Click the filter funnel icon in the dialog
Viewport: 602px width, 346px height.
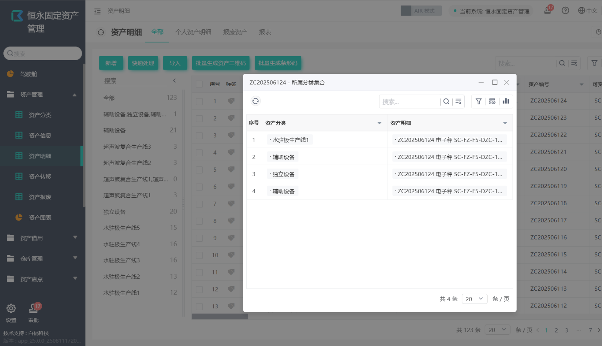479,101
